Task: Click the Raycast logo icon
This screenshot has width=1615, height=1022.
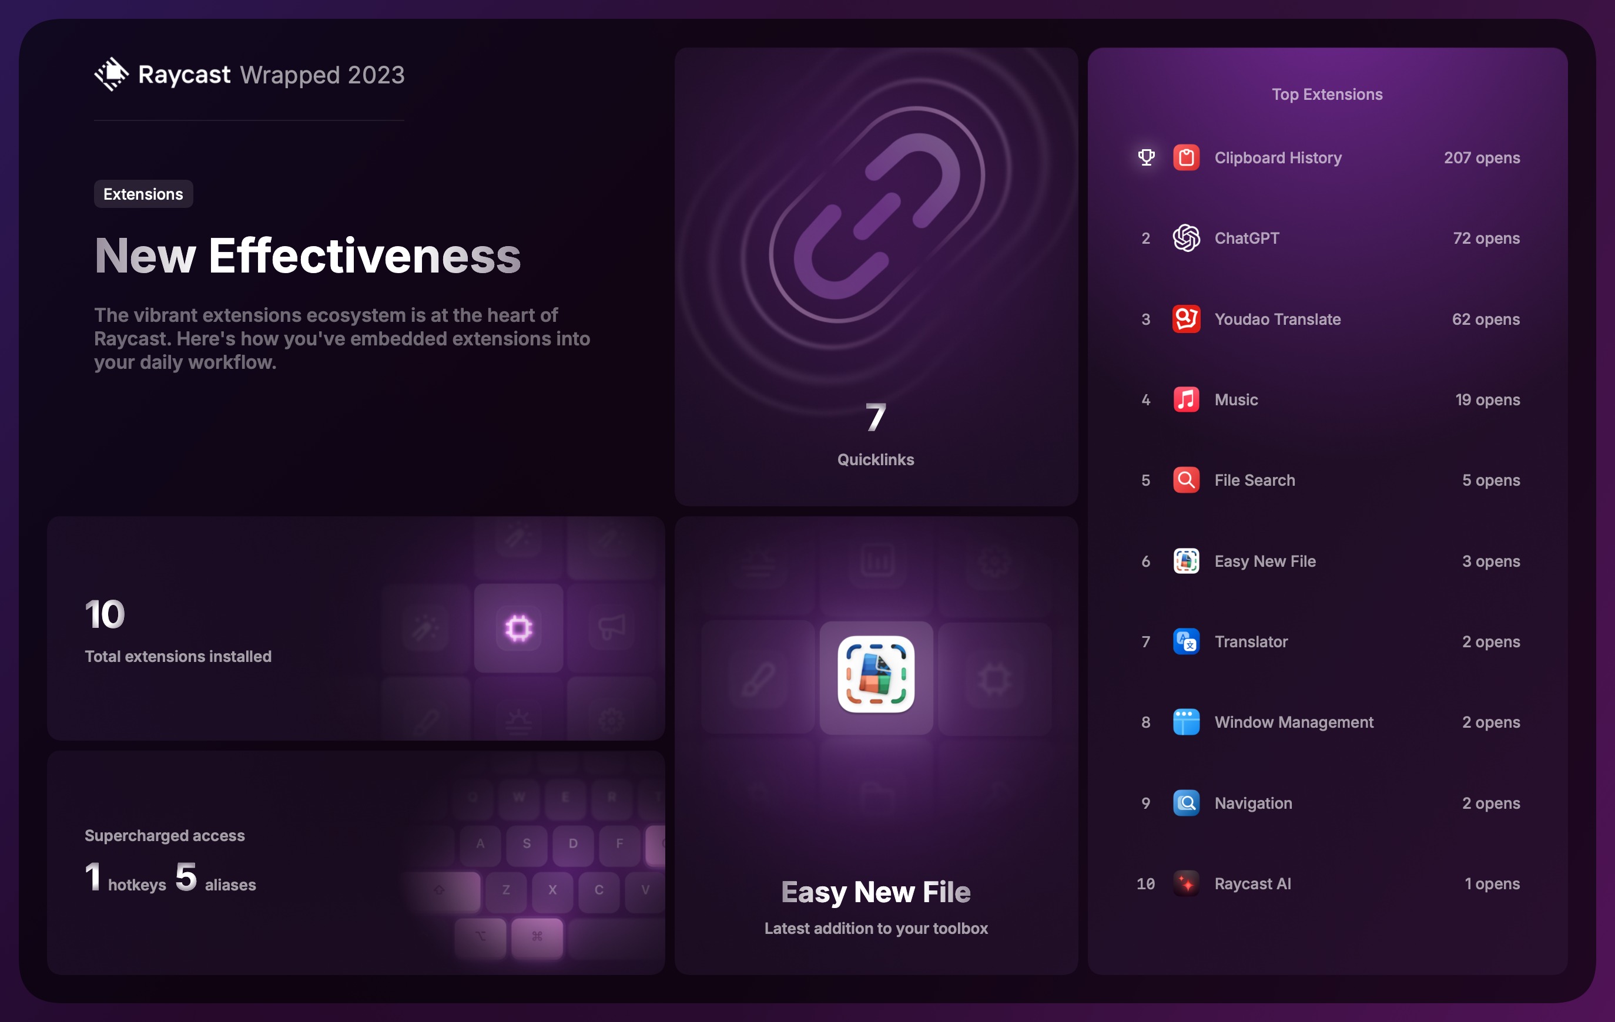Action: point(111,75)
